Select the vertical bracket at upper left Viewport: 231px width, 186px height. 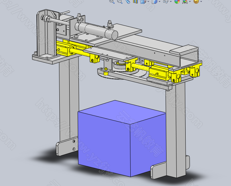pos(46,33)
